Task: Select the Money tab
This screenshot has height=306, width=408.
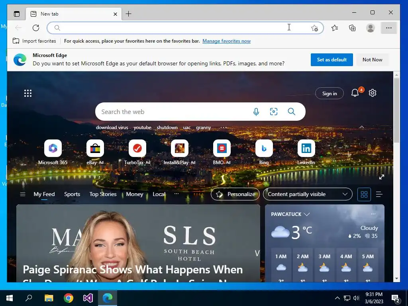Action: (x=135, y=194)
